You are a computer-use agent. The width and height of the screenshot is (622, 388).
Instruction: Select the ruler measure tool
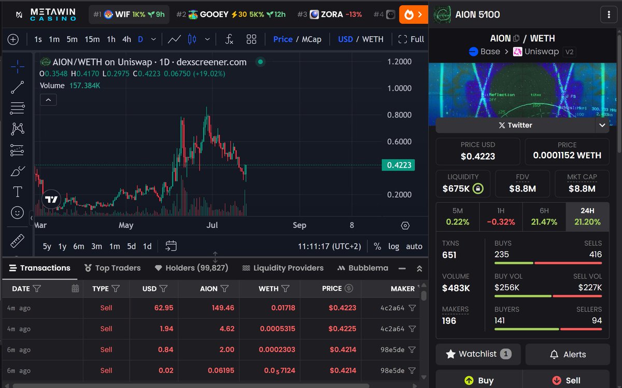(x=17, y=241)
